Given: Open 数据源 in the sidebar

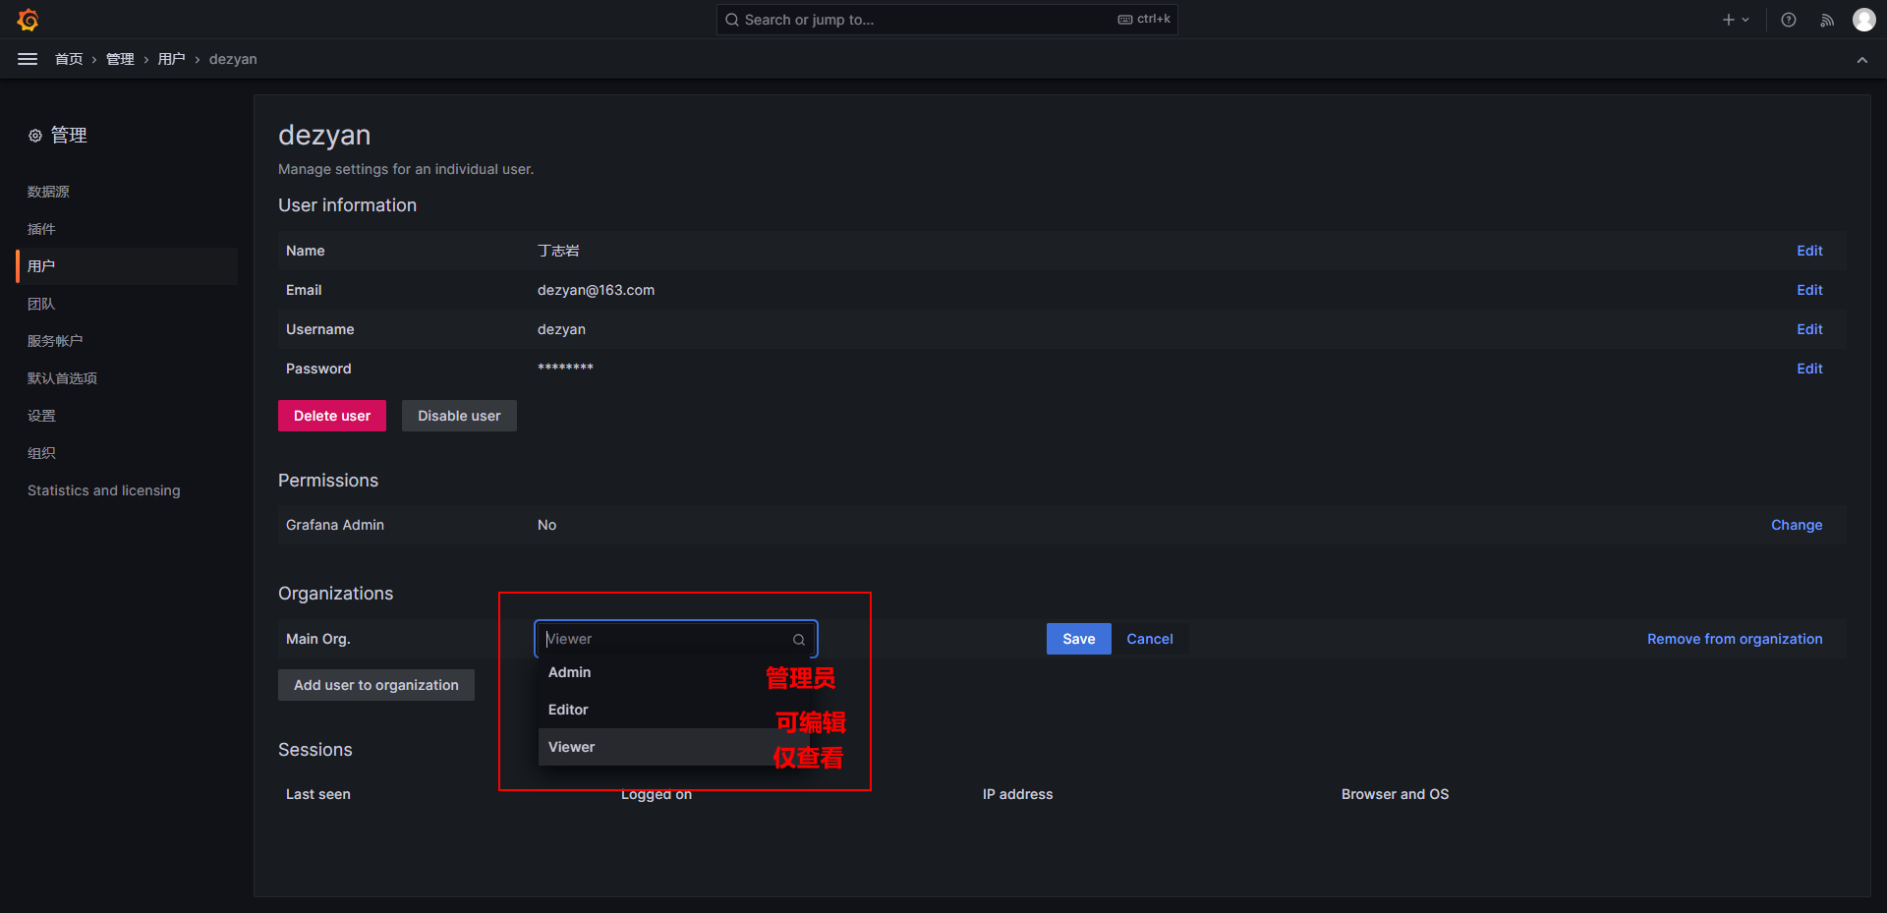Looking at the screenshot, I should (x=48, y=192).
